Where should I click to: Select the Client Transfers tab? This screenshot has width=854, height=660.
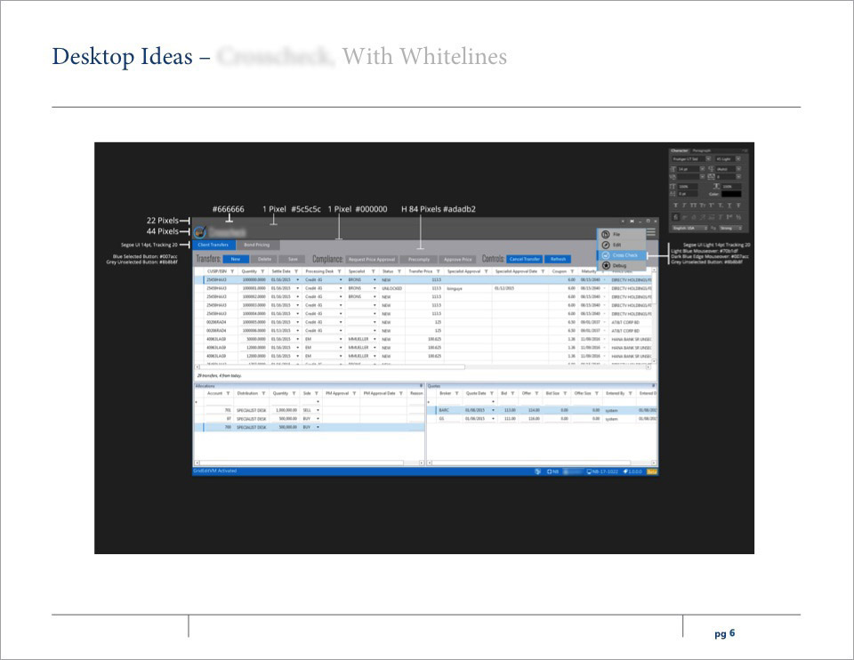[213, 245]
